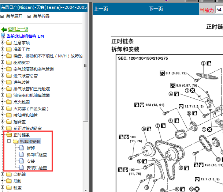Screen dimensions: 223x192
Task: Select the 进气歧管 label
Action: 22,82
